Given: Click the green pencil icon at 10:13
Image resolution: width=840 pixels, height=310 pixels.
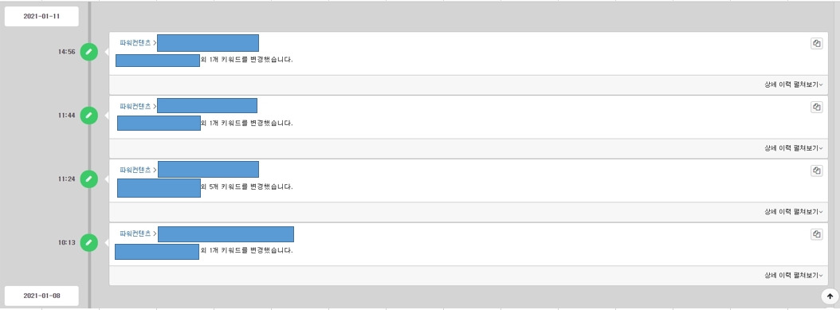Looking at the screenshot, I should pos(89,242).
